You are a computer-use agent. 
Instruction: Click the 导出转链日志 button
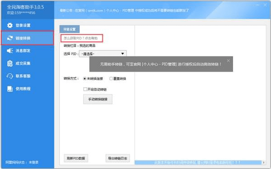[x=118, y=158]
